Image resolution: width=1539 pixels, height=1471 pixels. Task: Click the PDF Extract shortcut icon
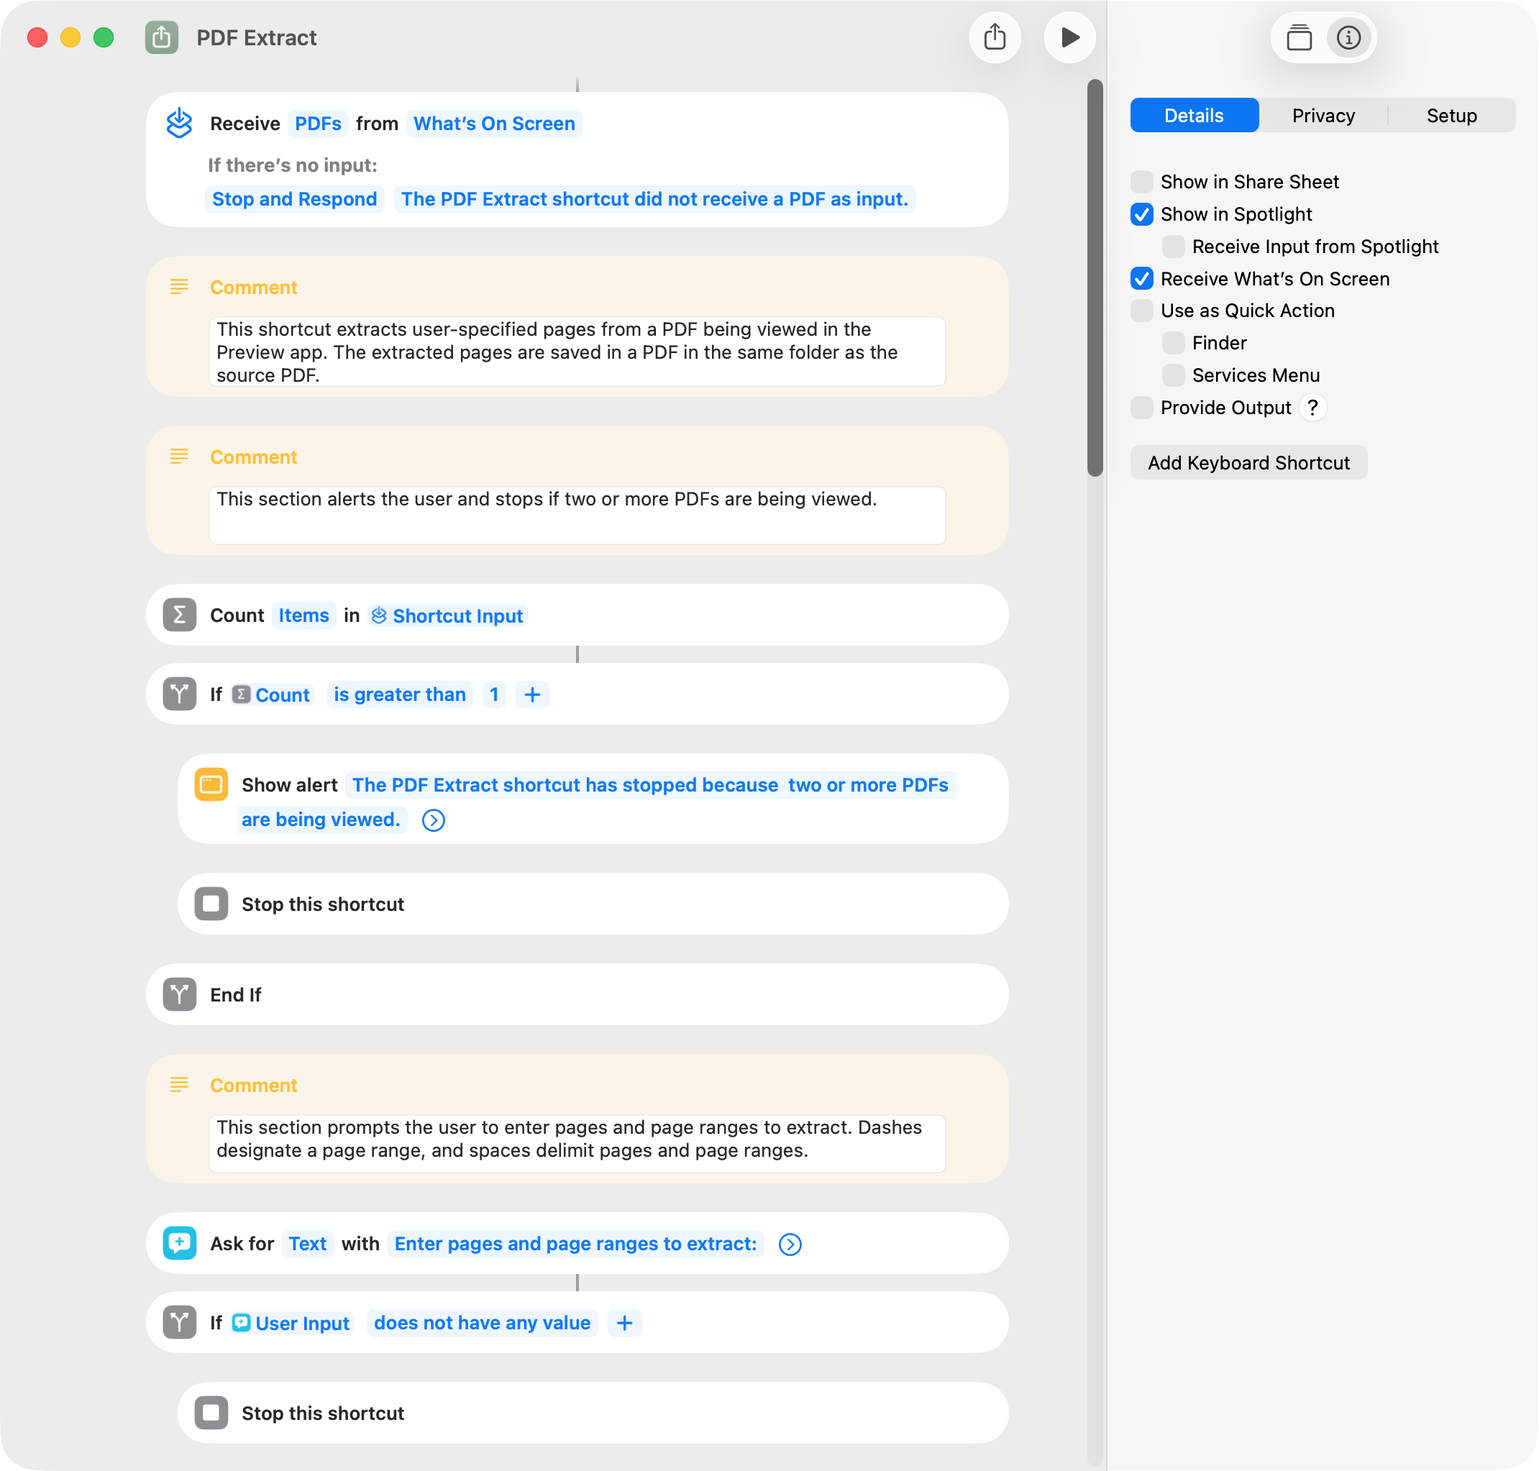tap(162, 37)
